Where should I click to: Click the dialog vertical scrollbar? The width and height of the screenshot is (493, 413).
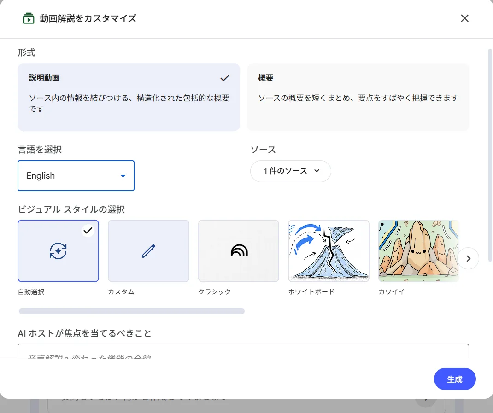point(490,155)
